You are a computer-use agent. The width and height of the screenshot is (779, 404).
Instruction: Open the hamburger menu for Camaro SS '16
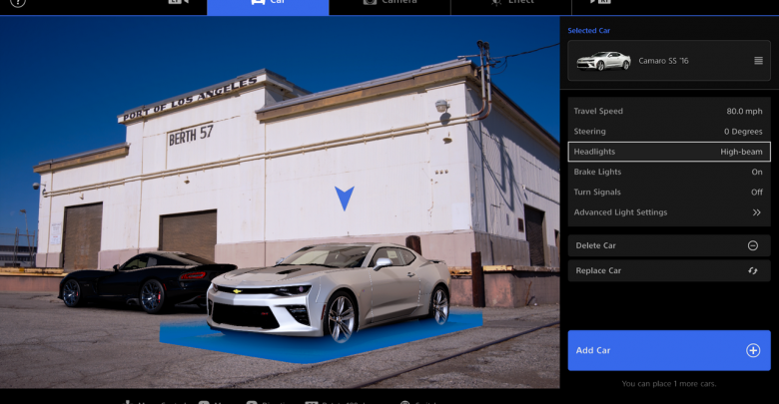758,61
